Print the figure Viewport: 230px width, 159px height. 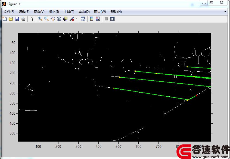(x=23, y=19)
